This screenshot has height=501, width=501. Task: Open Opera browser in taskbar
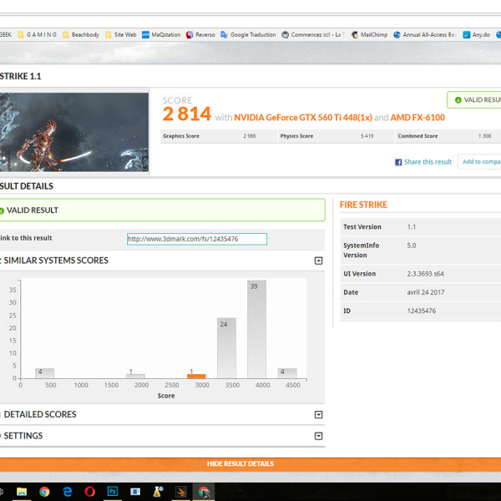click(89, 492)
